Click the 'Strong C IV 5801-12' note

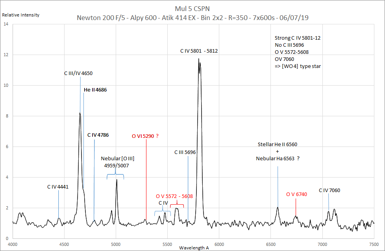tap(297, 38)
